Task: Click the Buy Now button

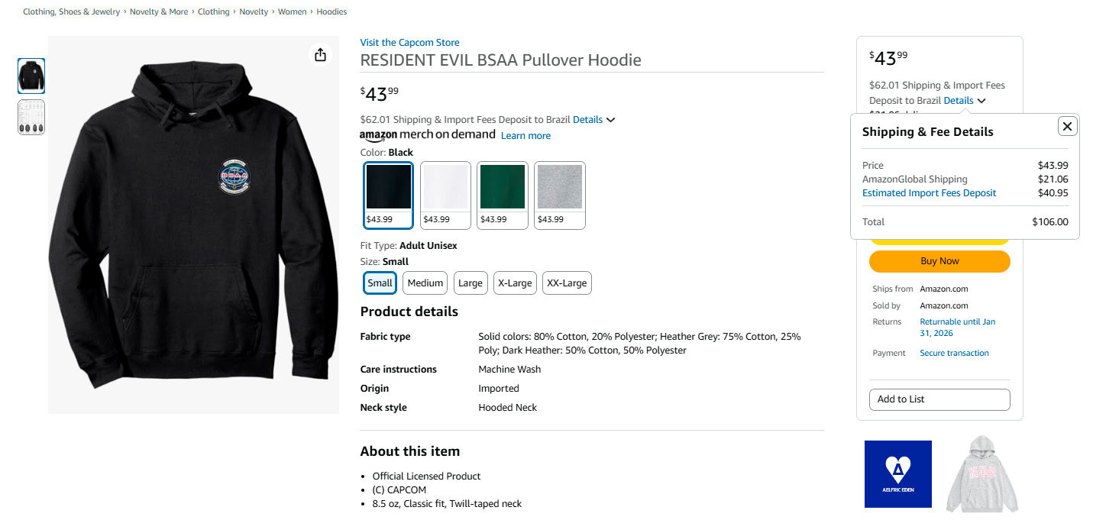Action: pos(939,261)
